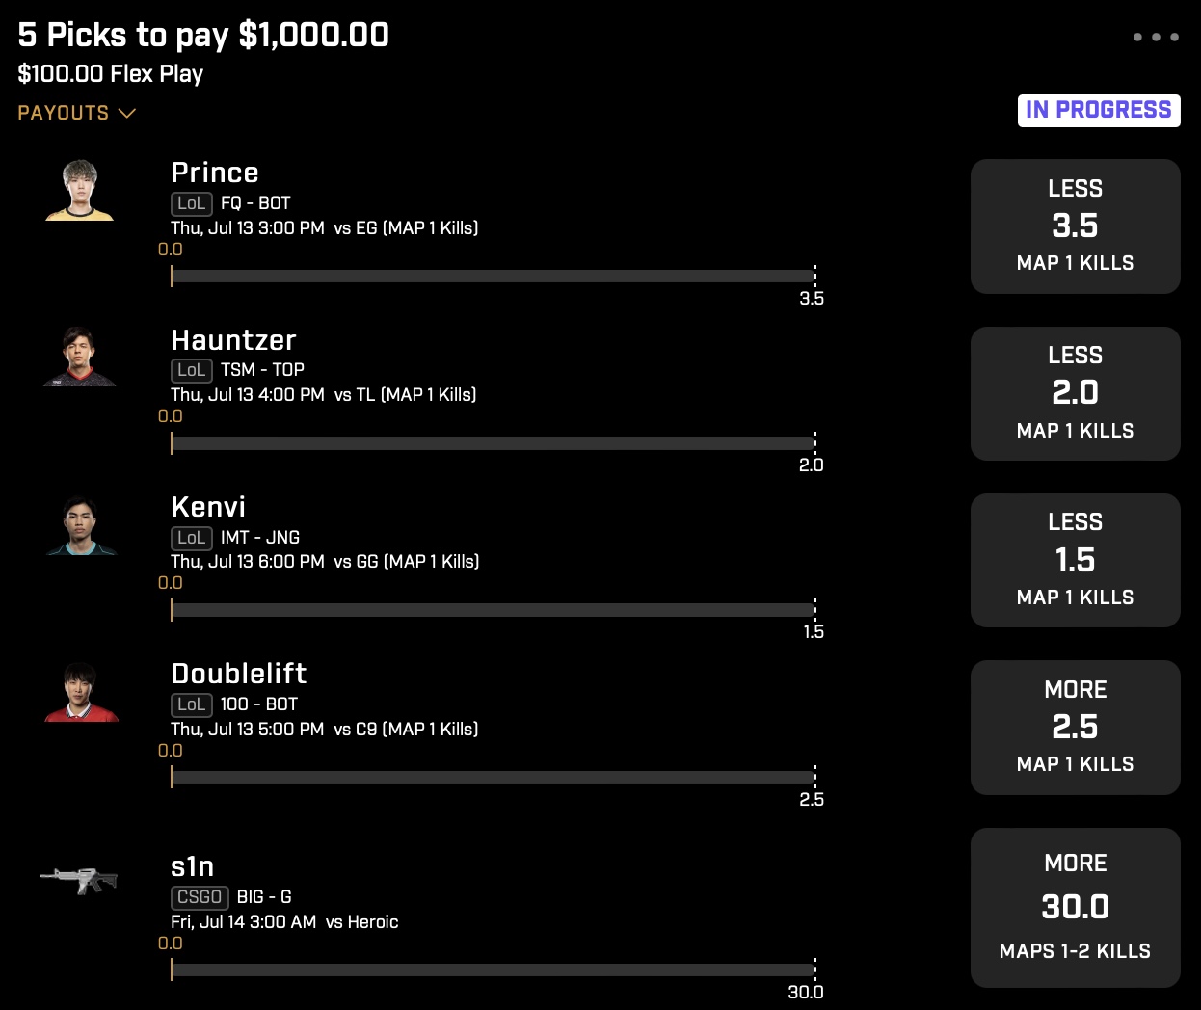
Task: Click the LoL badge beside Hauntzer
Action: tap(192, 370)
